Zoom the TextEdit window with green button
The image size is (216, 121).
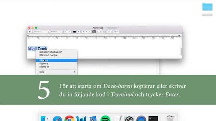(36, 28)
